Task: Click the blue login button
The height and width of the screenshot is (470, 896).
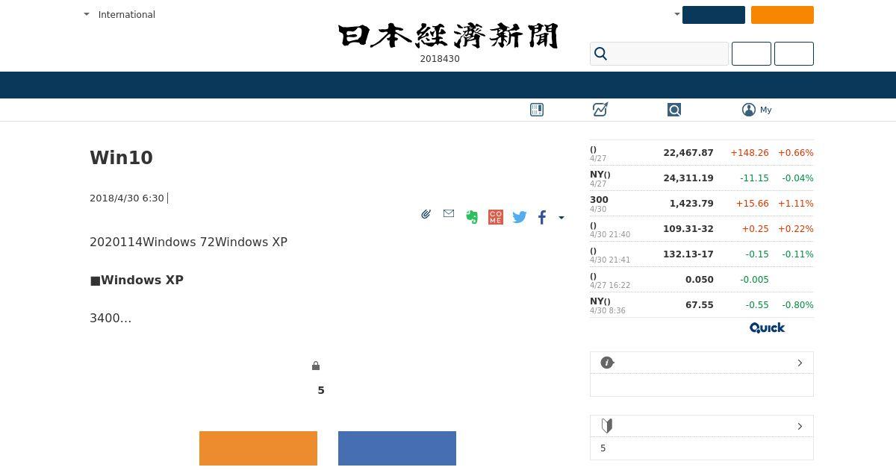Action: click(x=397, y=448)
